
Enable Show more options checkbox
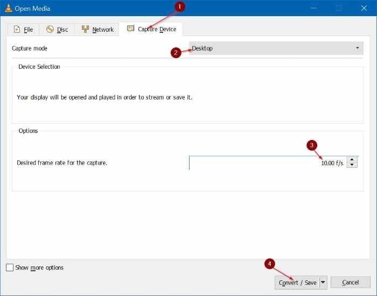coord(10,267)
